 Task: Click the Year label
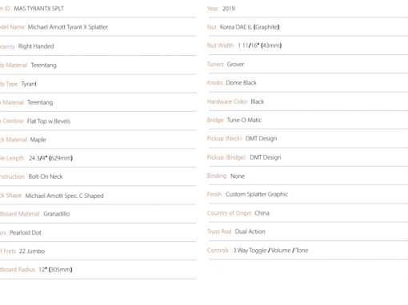coord(213,9)
